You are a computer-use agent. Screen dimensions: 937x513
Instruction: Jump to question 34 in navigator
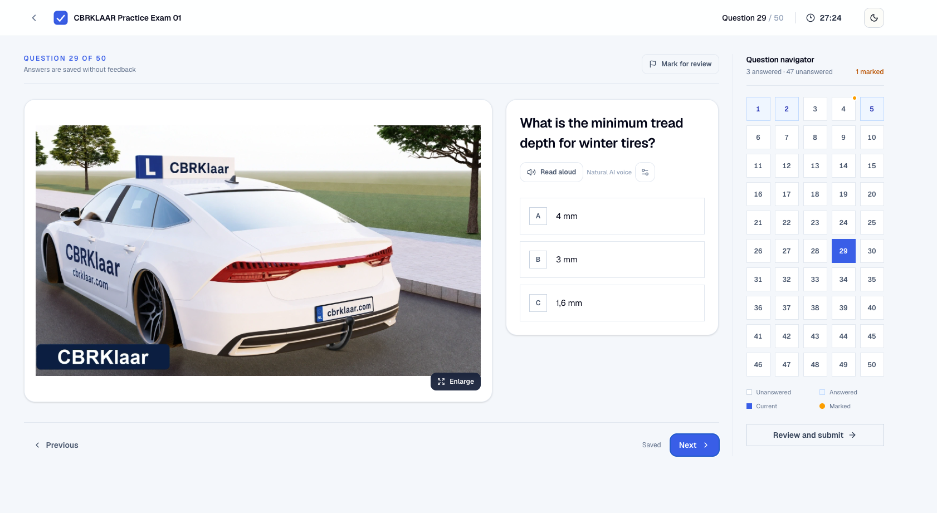click(843, 280)
